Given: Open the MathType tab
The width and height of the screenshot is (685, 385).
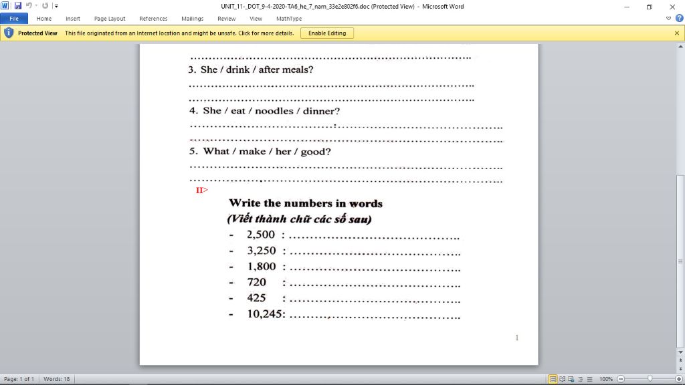Looking at the screenshot, I should tap(289, 19).
